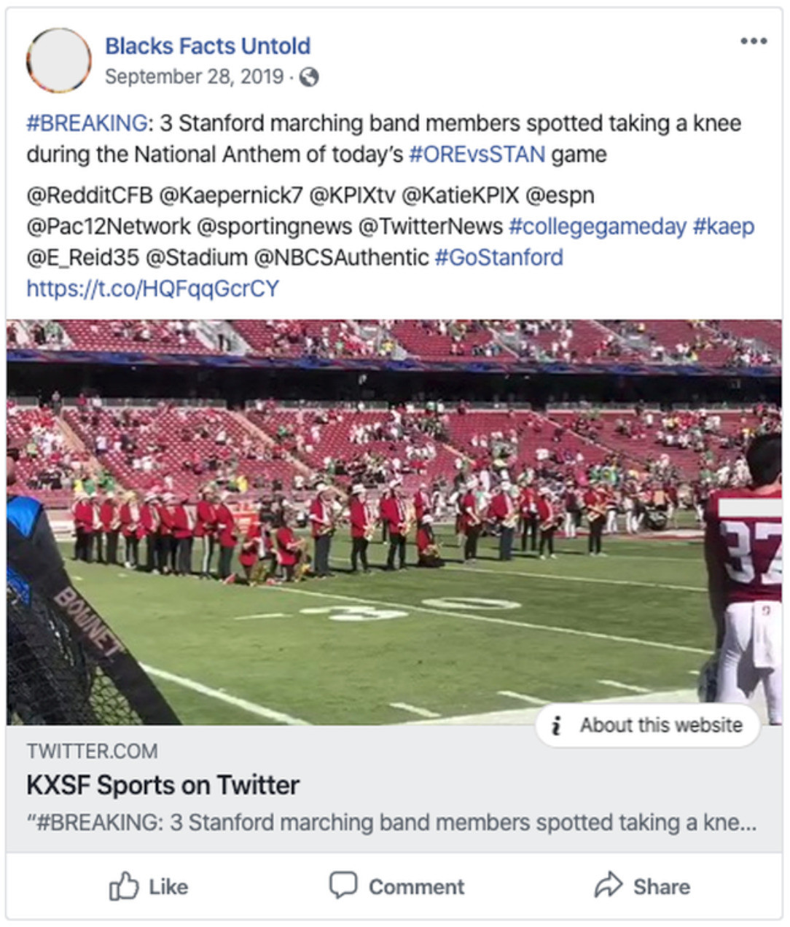Click the #BREAKING hashtag
This screenshot has height=927, width=790.
87,123
